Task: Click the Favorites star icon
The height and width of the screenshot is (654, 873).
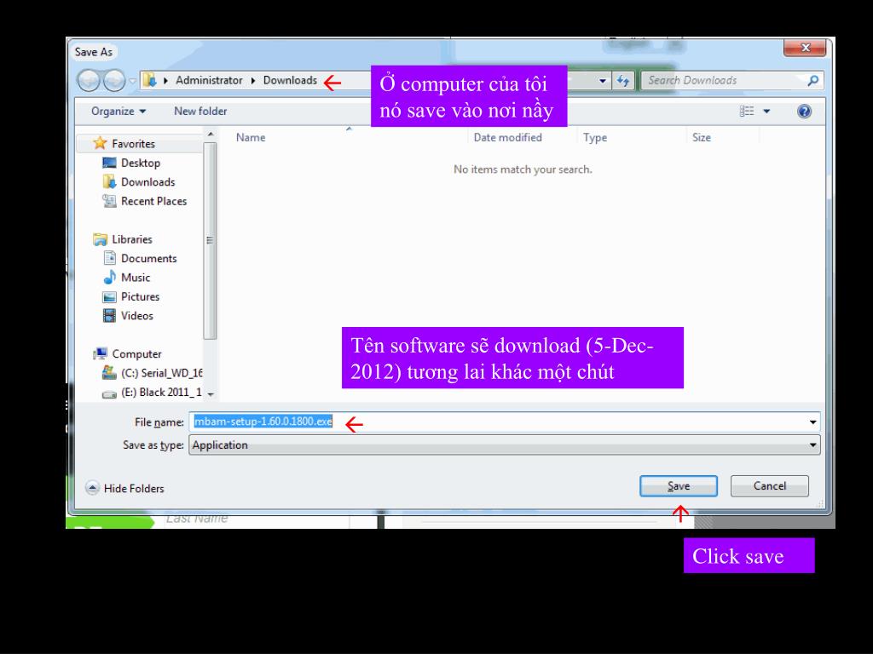Action: pyautogui.click(x=101, y=143)
